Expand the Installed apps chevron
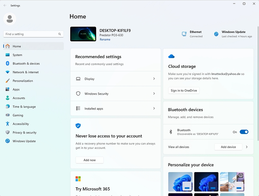The width and height of the screenshot is (259, 196). [x=154, y=108]
